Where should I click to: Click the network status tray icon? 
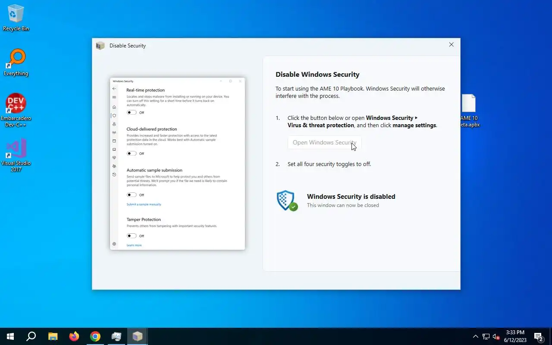click(x=486, y=336)
